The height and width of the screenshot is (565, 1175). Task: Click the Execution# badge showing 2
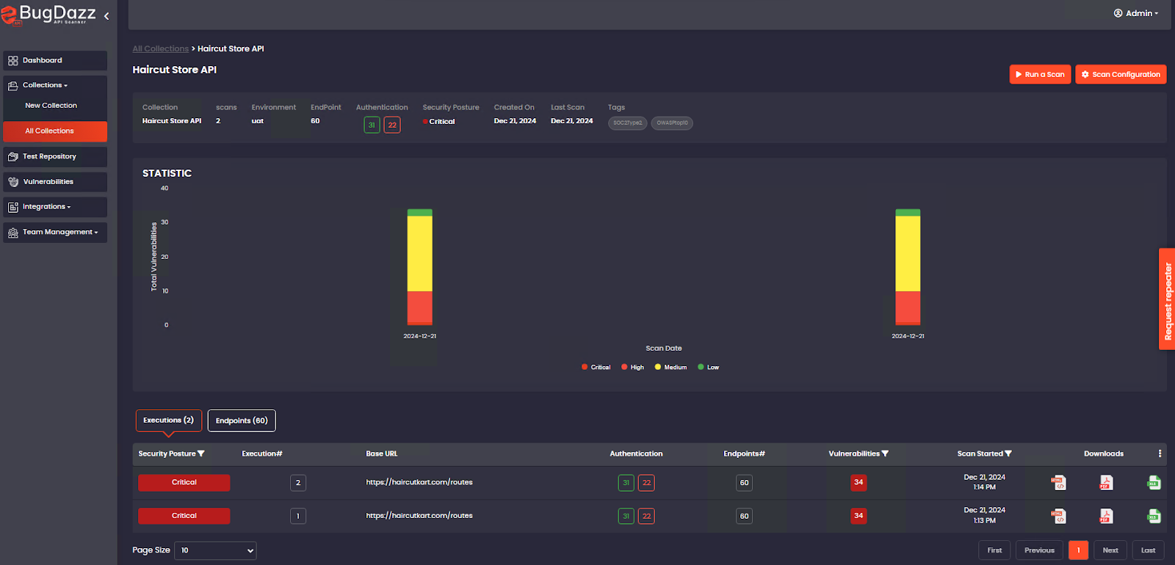coord(297,483)
